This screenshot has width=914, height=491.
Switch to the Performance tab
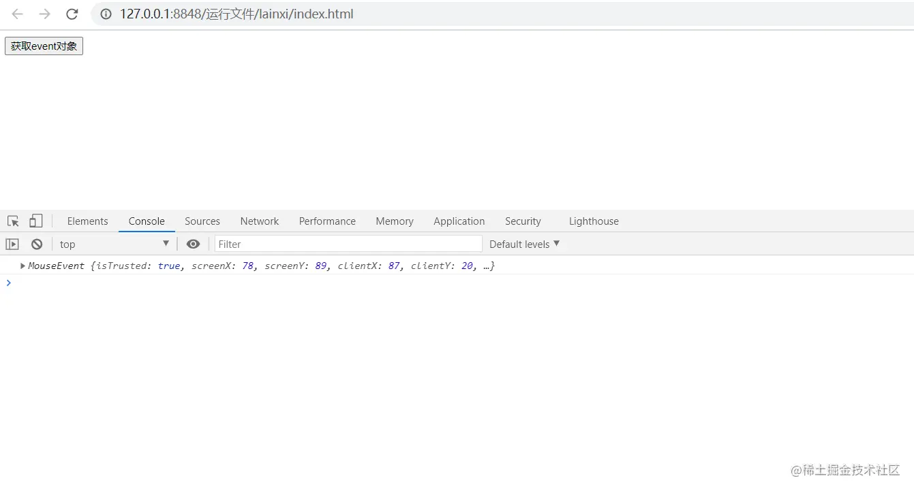pos(327,221)
